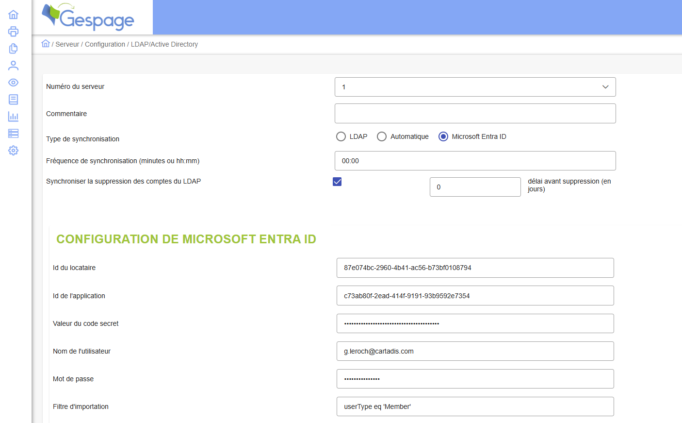Screen dimensions: 682x423
Task: Open the documents copy icon in the sidebar
Action: [14, 49]
